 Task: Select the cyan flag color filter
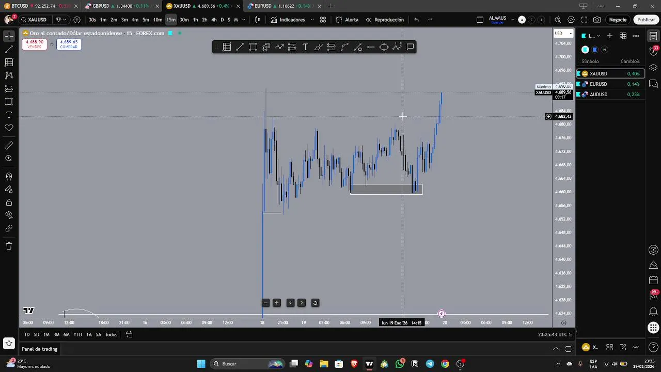(x=585, y=50)
